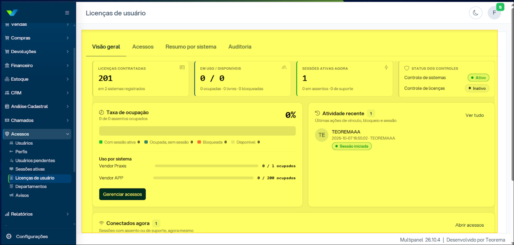Collapse sidebar with hamburger menu icon
514x245 pixels.
67,13
